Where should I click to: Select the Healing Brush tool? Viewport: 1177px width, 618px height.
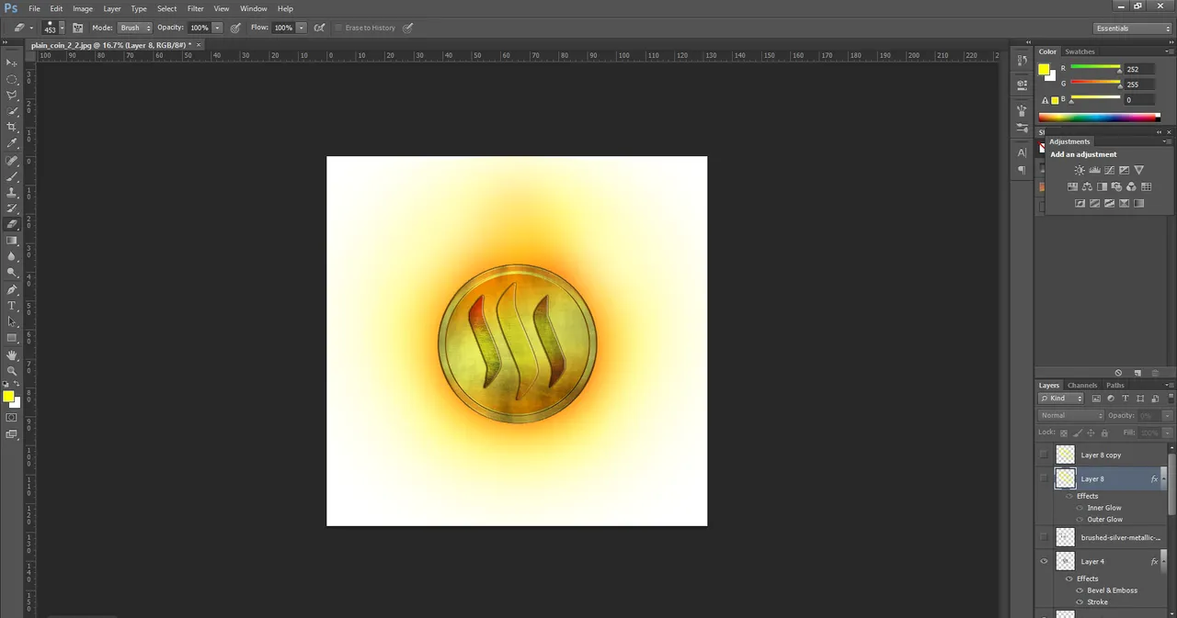pyautogui.click(x=12, y=161)
